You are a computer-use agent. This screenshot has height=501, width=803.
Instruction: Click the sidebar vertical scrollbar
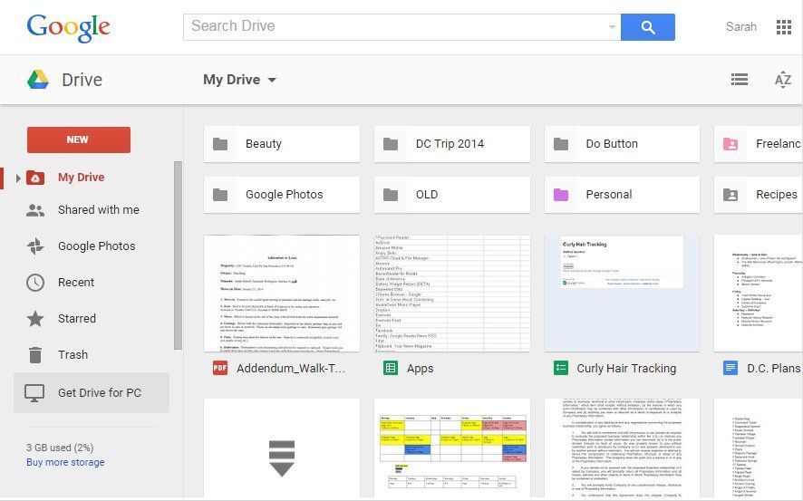click(178, 255)
